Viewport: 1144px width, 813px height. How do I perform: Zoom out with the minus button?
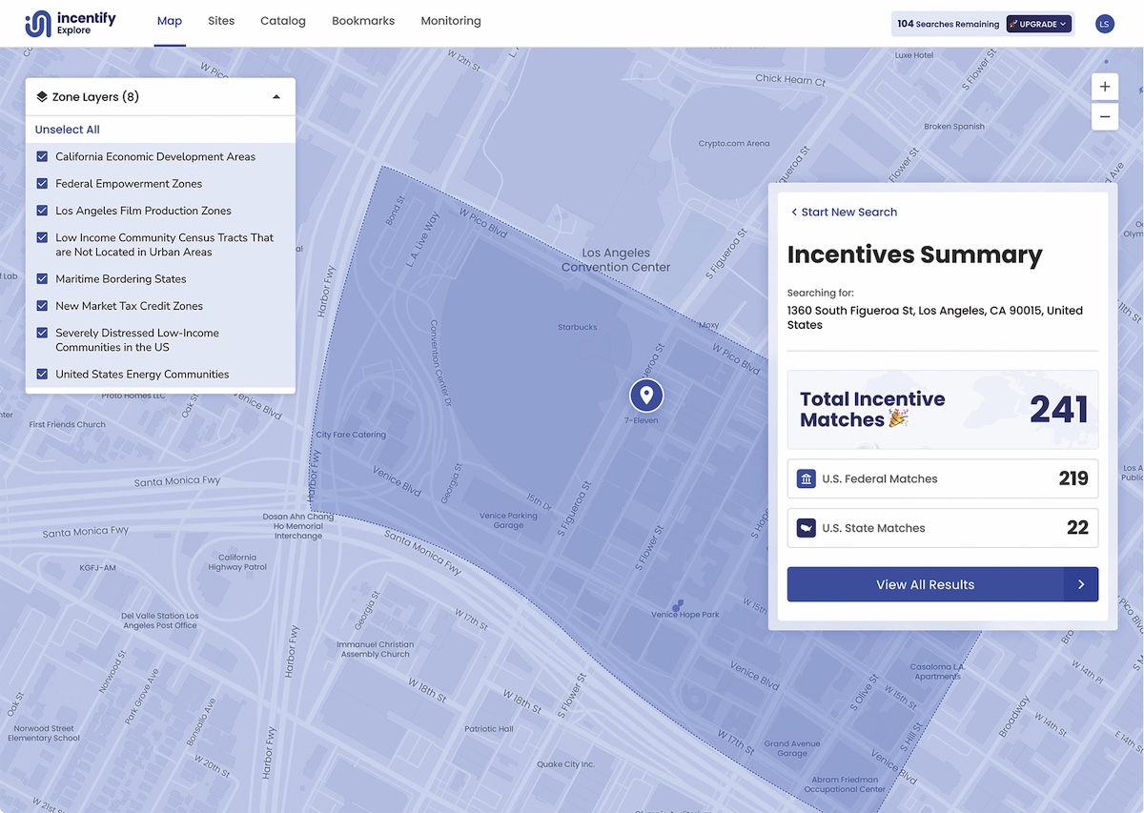point(1104,117)
